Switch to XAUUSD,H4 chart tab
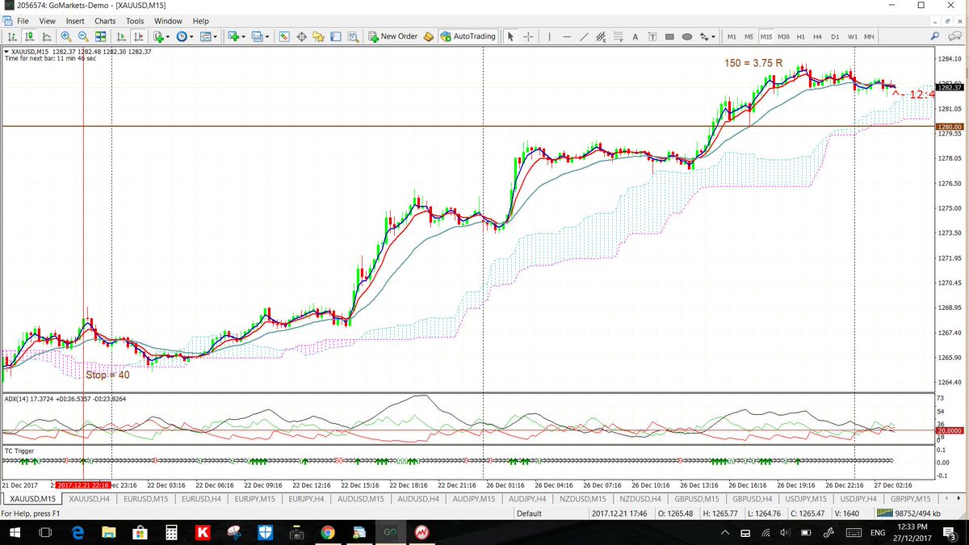Image resolution: width=969 pixels, height=545 pixels. [x=90, y=499]
